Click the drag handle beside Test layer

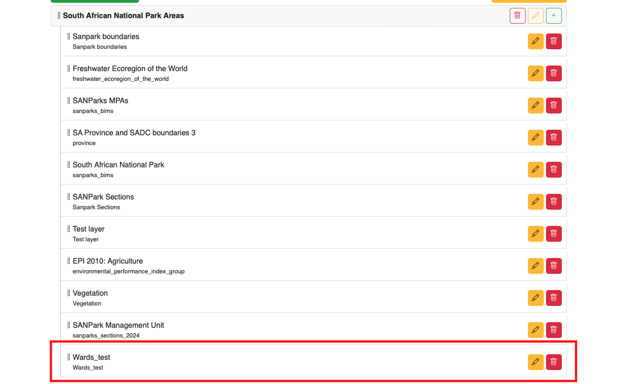coord(69,229)
